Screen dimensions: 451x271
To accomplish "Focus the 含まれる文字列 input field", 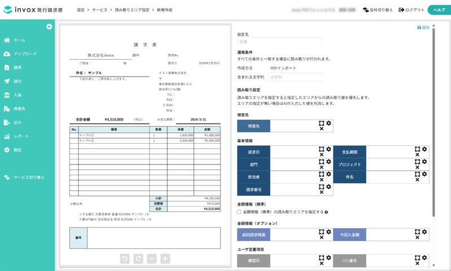I will click(x=295, y=77).
